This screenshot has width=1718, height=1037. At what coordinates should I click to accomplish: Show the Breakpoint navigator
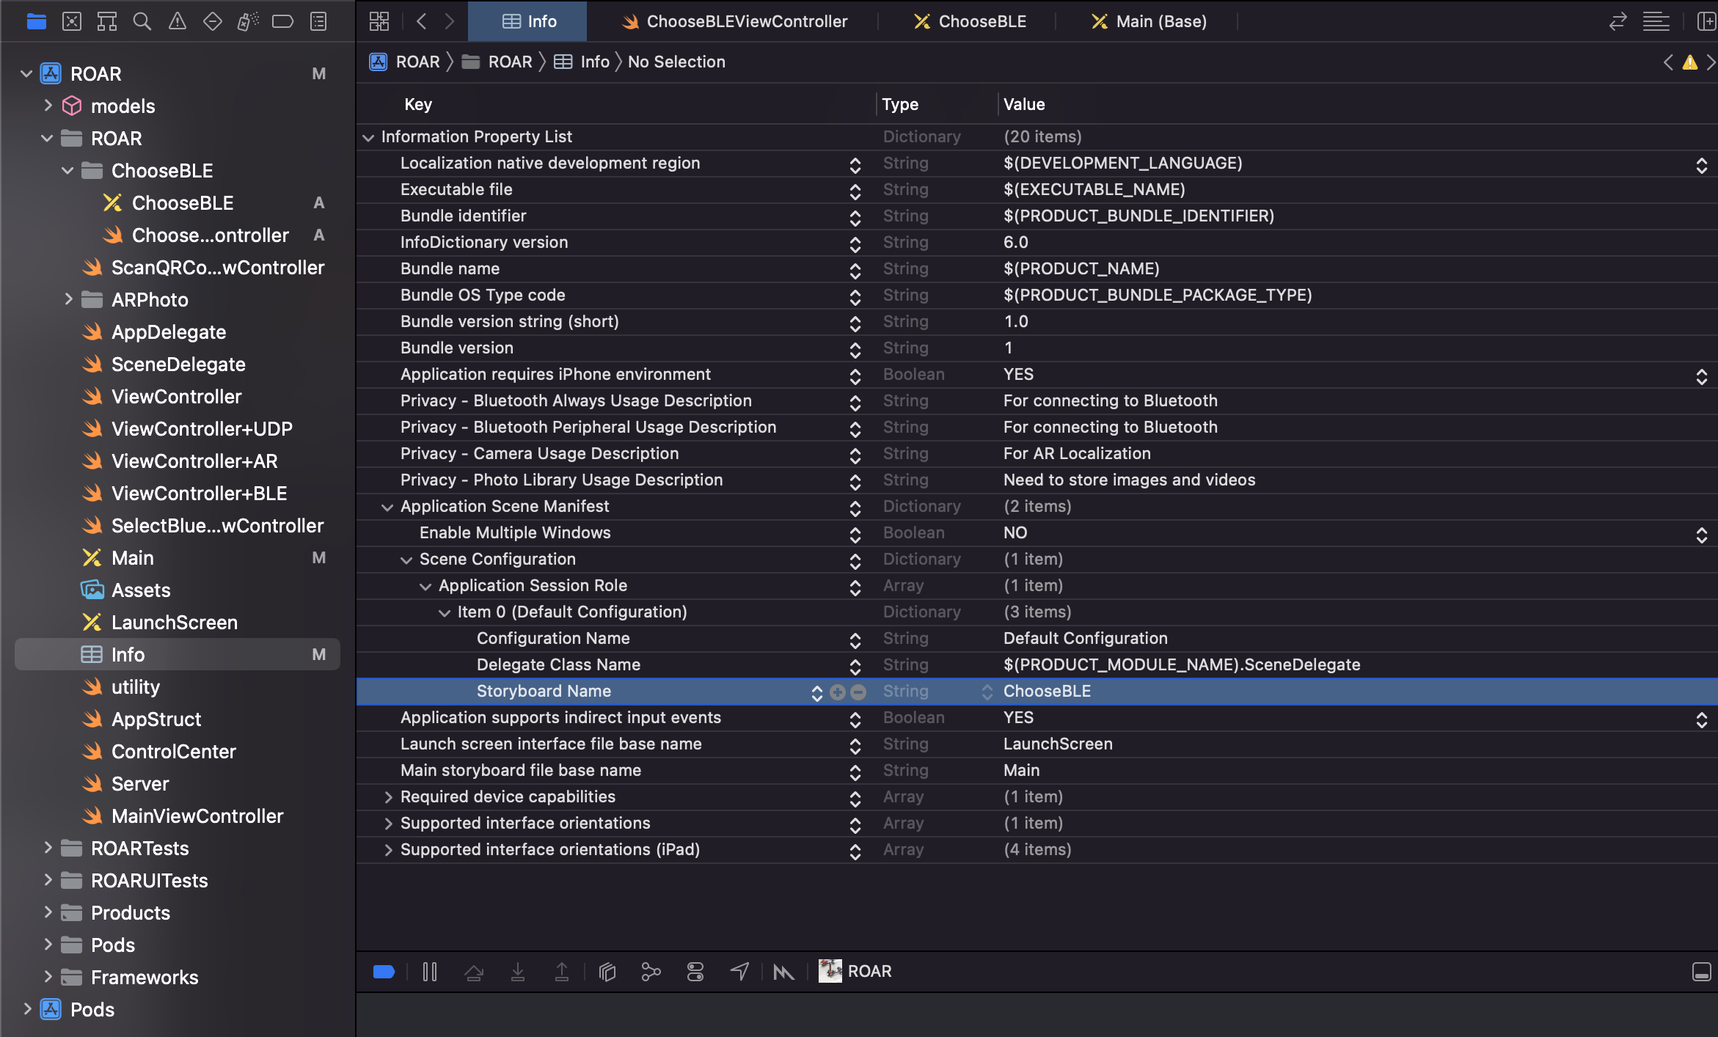tap(282, 21)
